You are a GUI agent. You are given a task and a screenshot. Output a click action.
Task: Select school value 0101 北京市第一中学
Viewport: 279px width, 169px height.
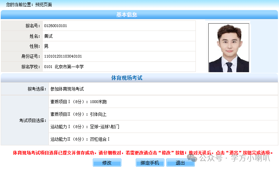[64, 67]
